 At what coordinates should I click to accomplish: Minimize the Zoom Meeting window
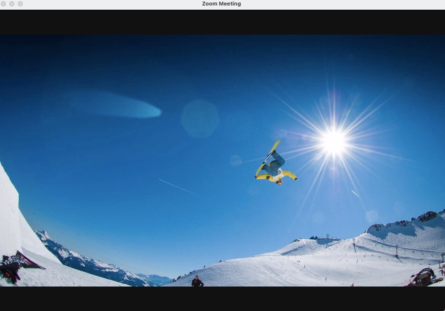pos(13,3)
